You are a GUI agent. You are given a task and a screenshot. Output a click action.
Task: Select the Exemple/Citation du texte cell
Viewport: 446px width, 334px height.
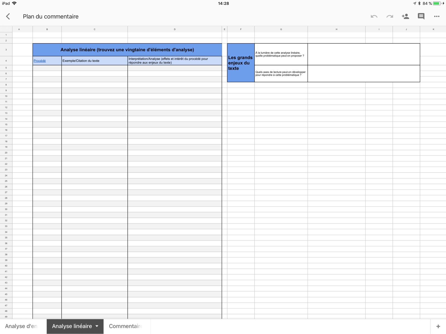(x=94, y=61)
